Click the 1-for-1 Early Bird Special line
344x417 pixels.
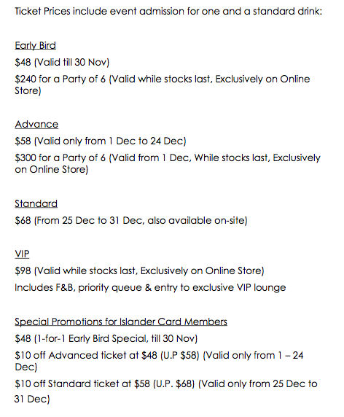106,338
